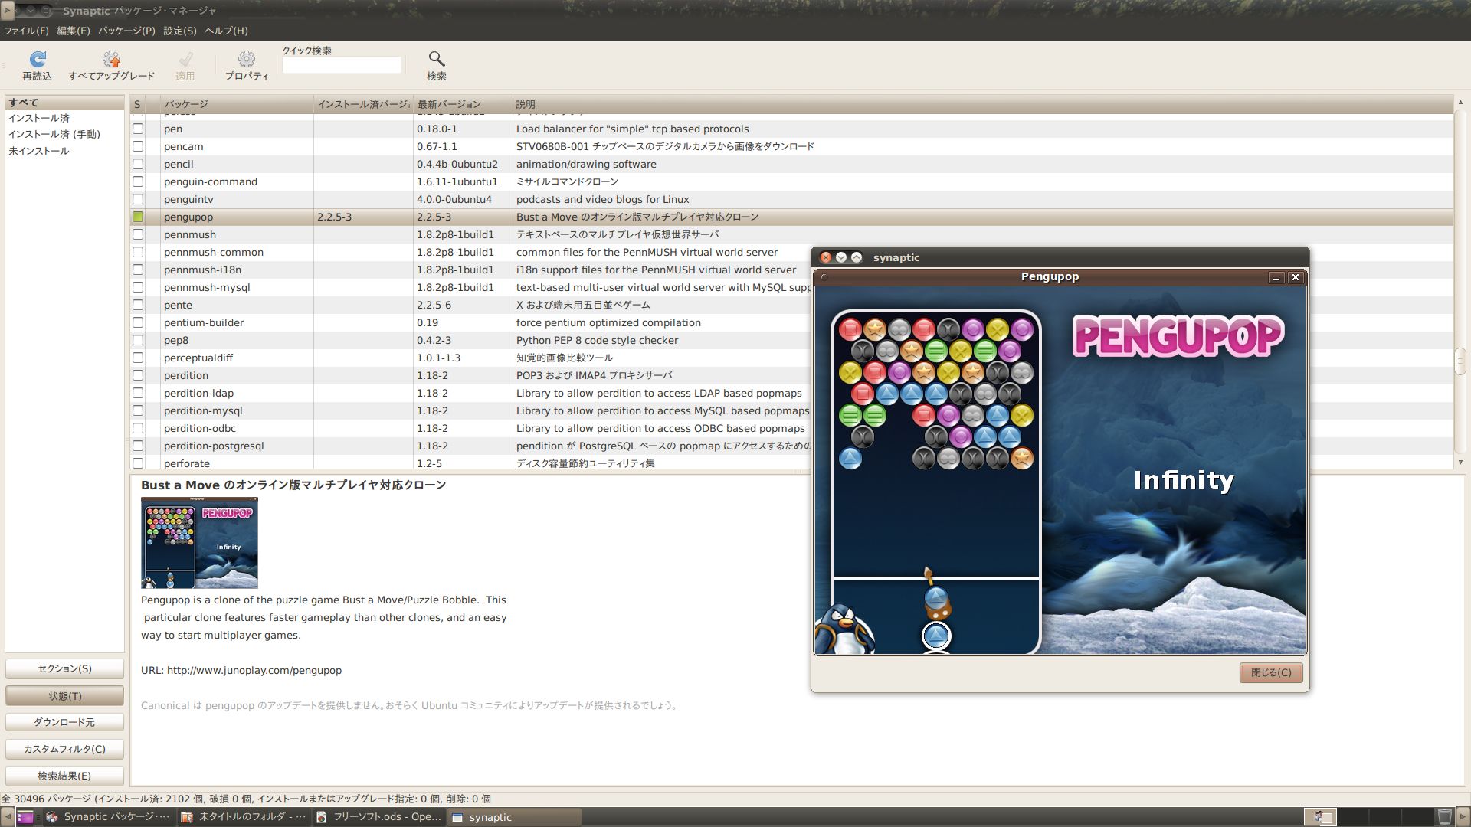
Task: Open the Help (ヘルプ) menu
Action: click(x=226, y=31)
